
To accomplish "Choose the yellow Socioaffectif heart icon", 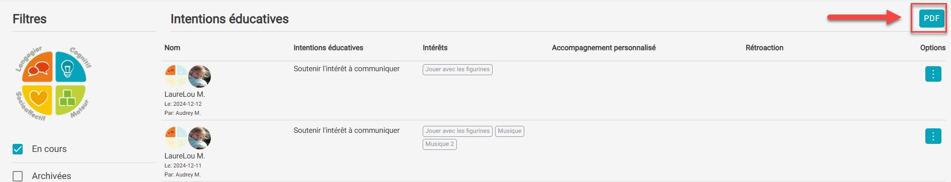I will [x=37, y=99].
